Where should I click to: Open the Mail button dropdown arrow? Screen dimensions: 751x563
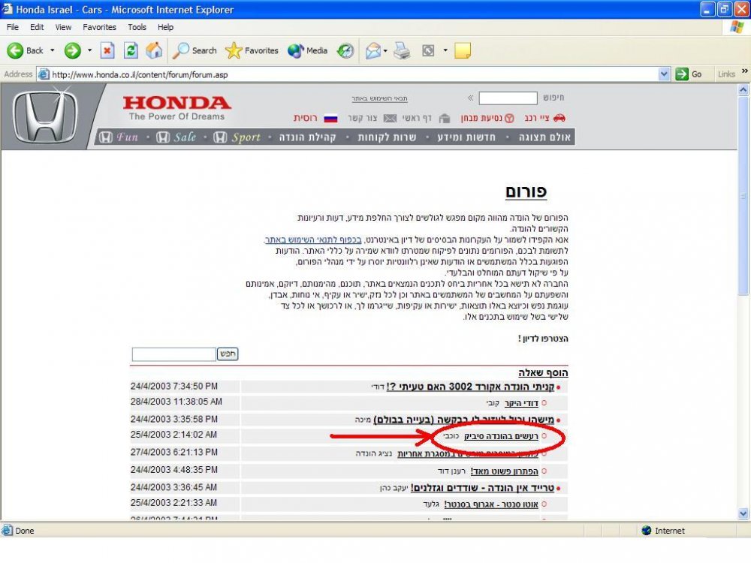coord(385,51)
